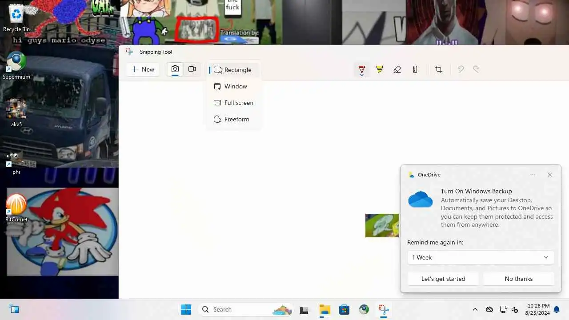
Task: Open Microsoft Store from taskbar
Action: tap(344, 309)
